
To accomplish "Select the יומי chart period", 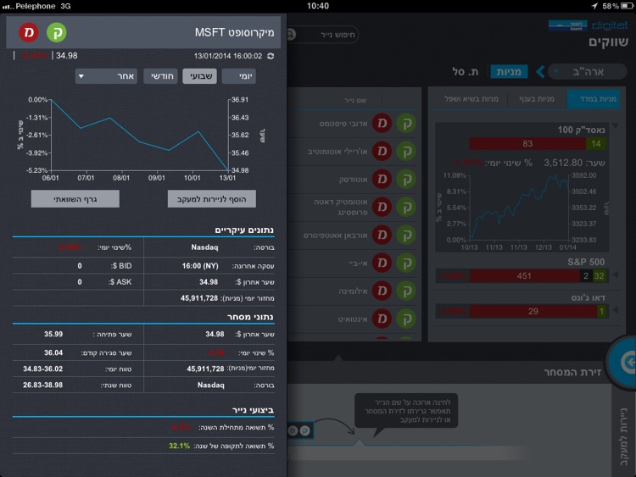I will 239,76.
